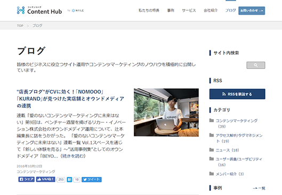Click the Facebook like count 253
Viewport: 282px width, 195px height.
point(61,180)
